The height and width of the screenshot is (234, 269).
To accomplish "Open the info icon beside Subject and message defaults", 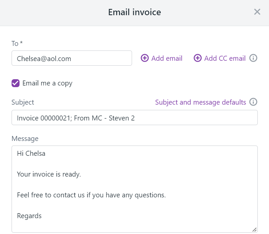I will [253, 102].
